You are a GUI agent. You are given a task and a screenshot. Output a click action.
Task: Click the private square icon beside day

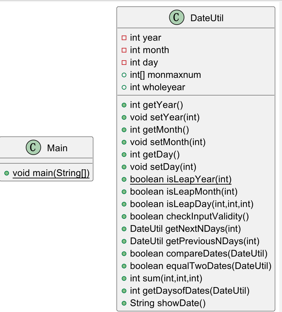click(x=124, y=63)
